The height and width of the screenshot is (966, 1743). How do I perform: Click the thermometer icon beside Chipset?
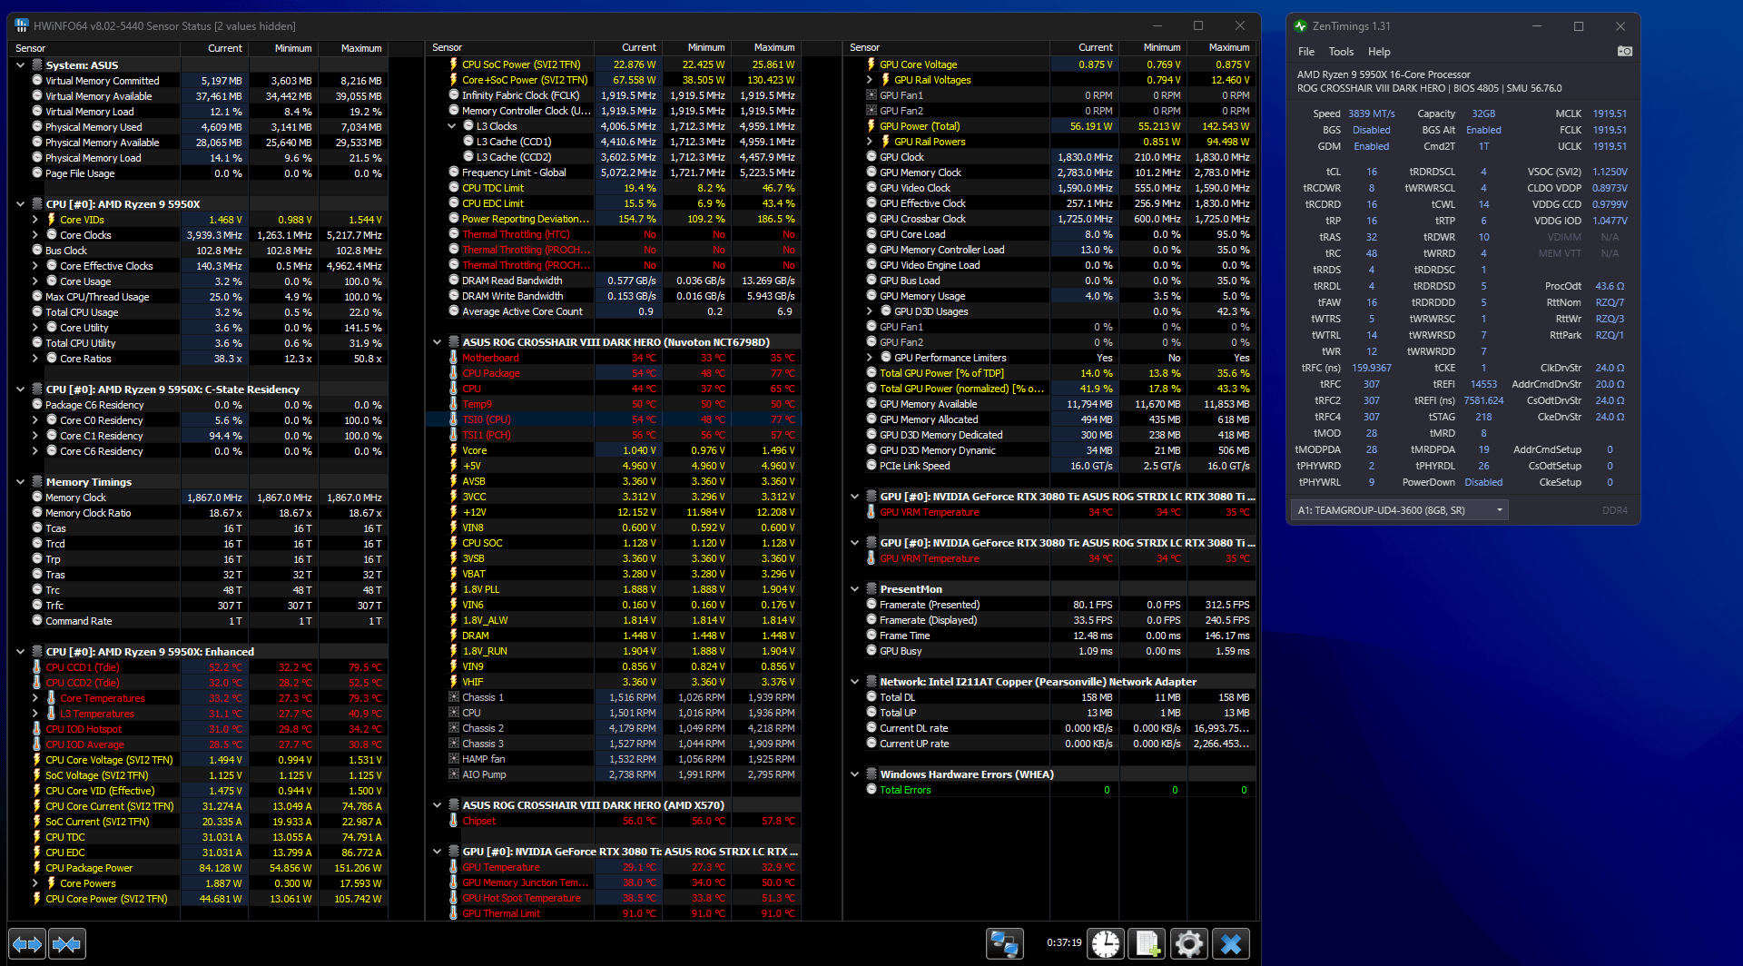coord(454,821)
